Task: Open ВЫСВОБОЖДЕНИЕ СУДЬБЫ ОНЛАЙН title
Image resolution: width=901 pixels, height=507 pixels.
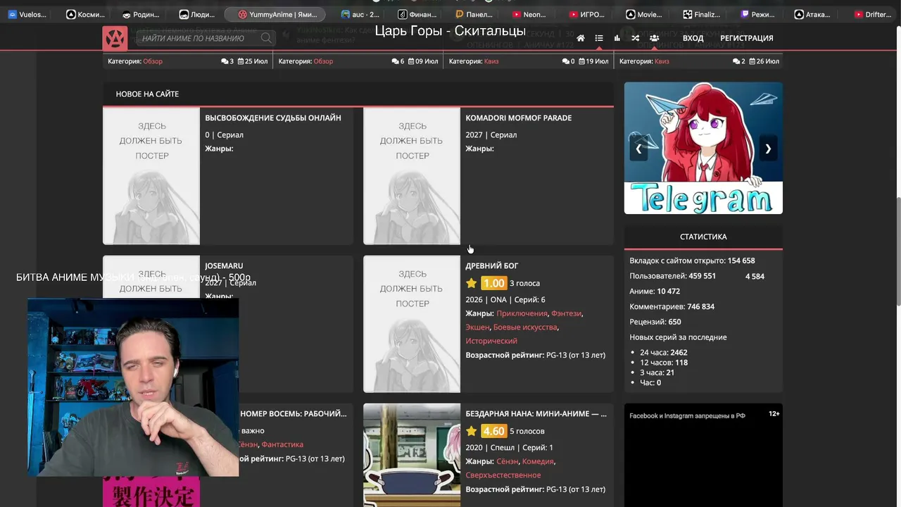Action: 273,118
